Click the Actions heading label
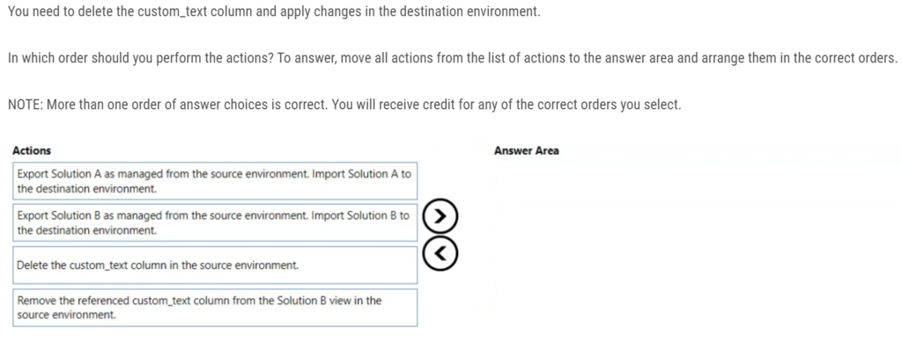This screenshot has width=902, height=341. [x=32, y=151]
